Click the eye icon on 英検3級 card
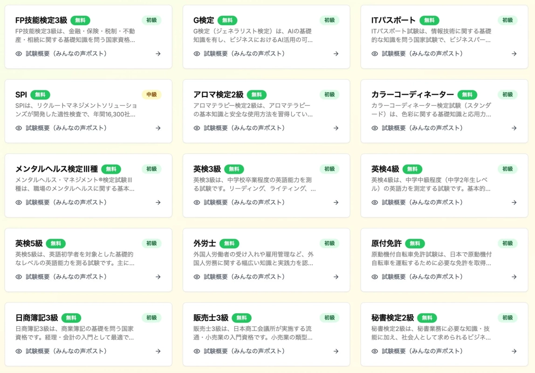The height and width of the screenshot is (373, 535). point(196,202)
